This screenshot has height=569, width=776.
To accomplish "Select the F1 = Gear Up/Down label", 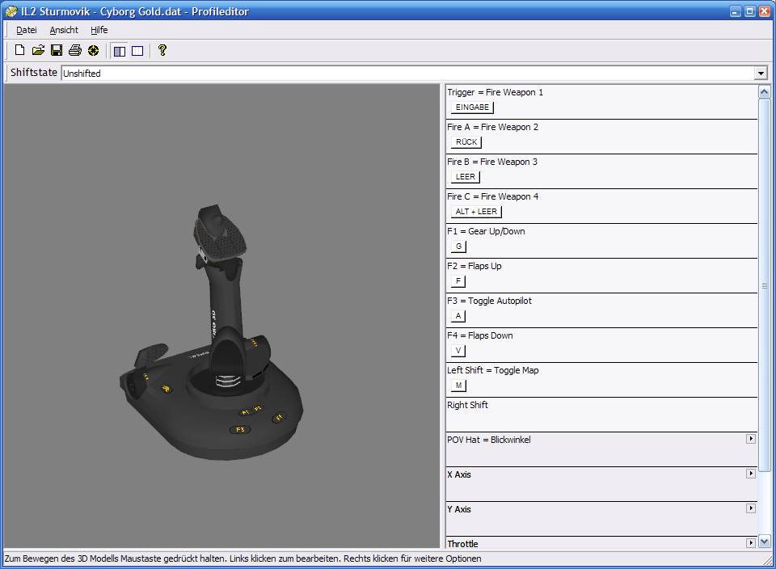I will [x=486, y=231].
